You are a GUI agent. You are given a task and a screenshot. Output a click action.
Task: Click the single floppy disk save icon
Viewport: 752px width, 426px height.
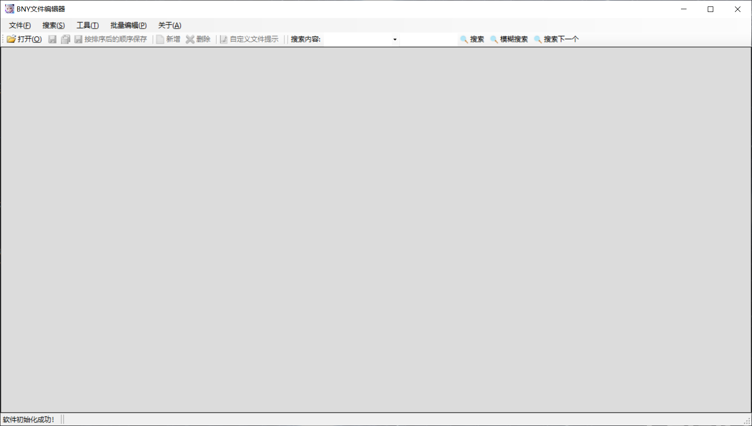(x=53, y=39)
